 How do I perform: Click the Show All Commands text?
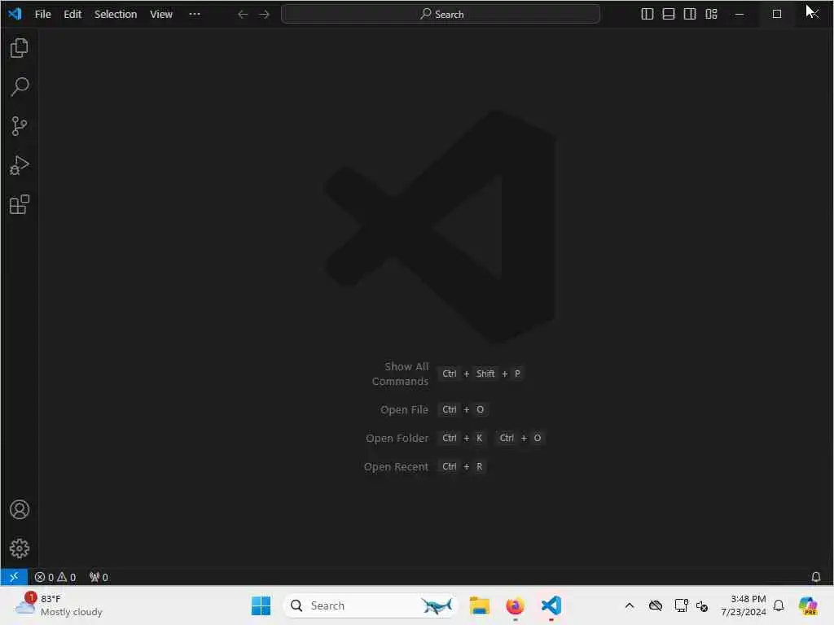(x=400, y=374)
